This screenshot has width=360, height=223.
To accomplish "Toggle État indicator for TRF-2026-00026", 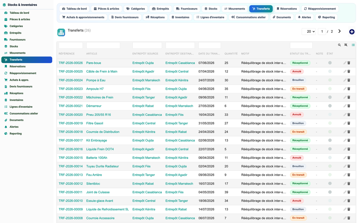I will pyautogui.click(x=330, y=63).
